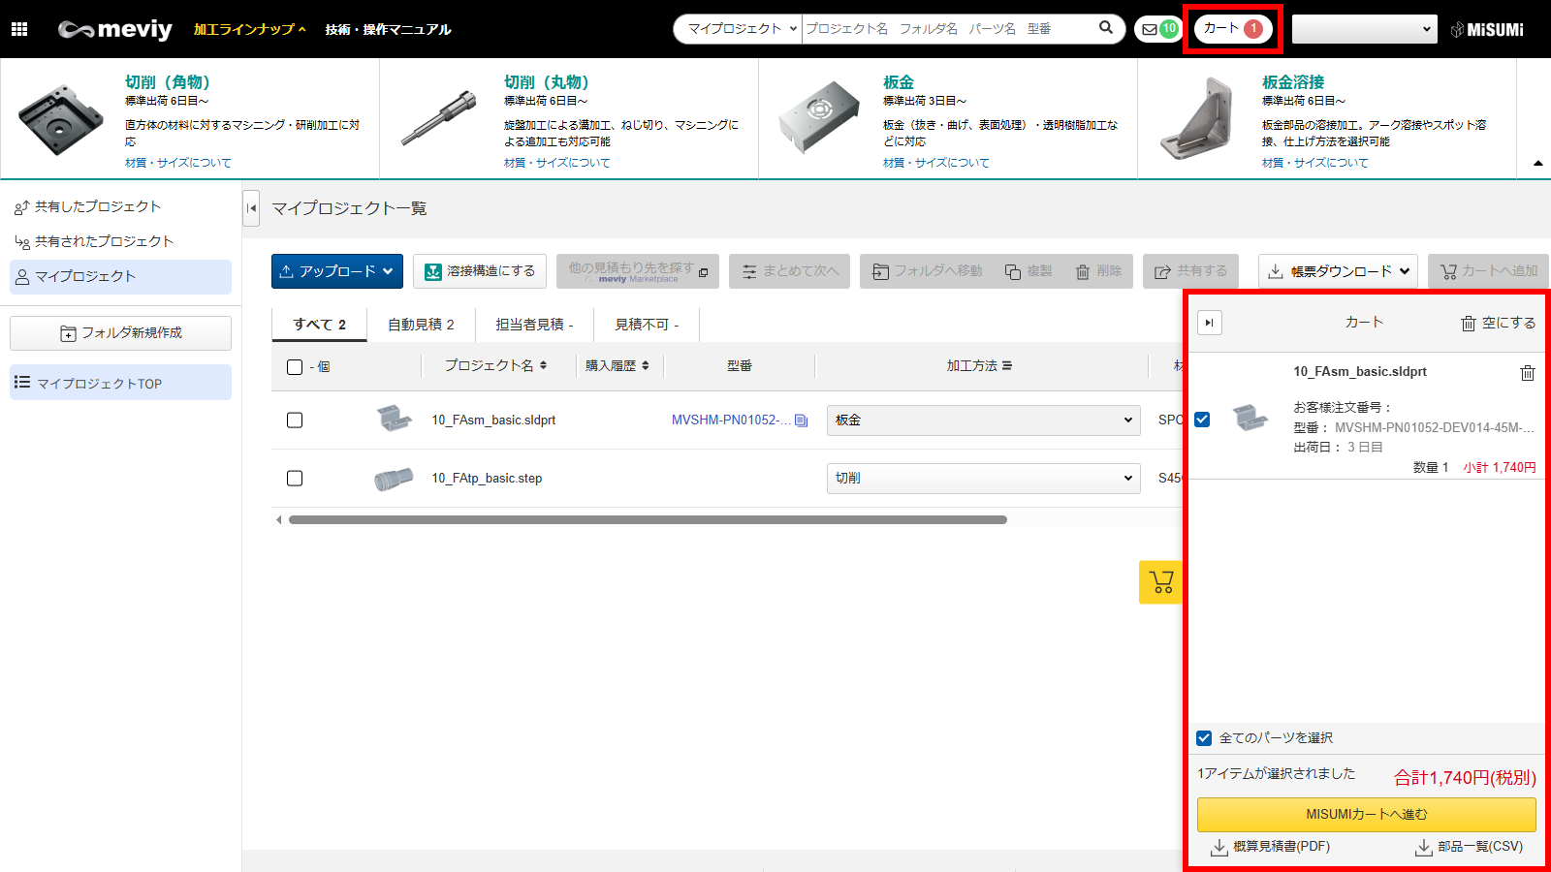Open 板金溶接 service heading
This screenshot has height=872, width=1551.
(x=1293, y=82)
